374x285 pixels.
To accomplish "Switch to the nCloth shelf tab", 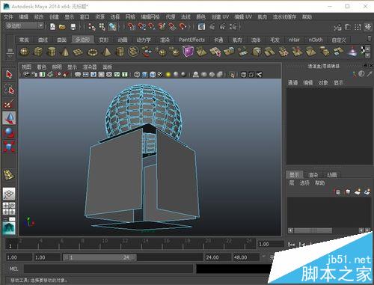I will pyautogui.click(x=316, y=40).
